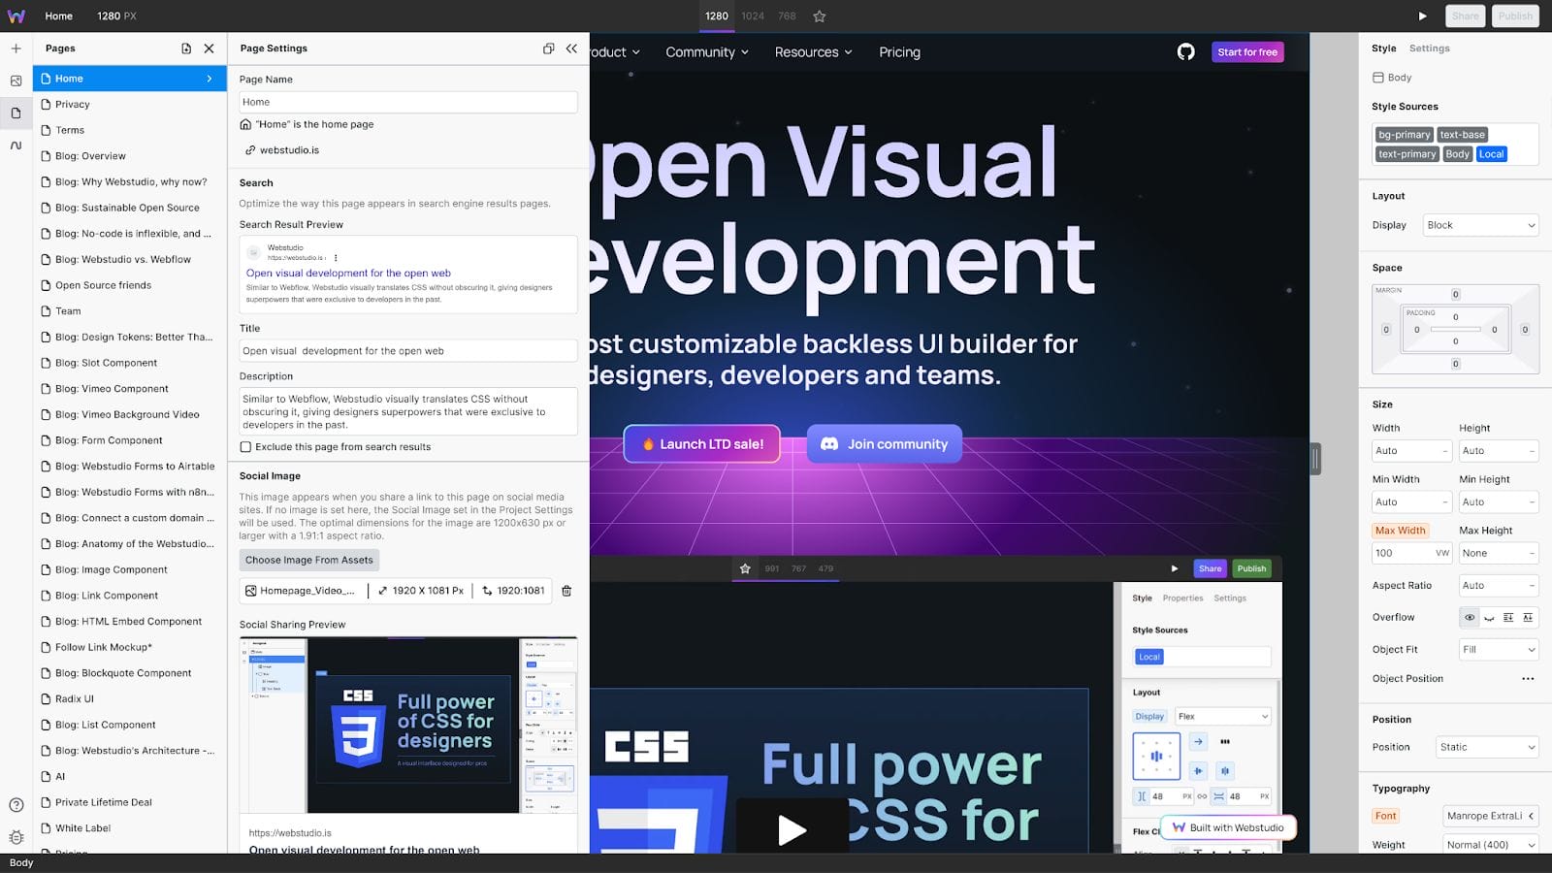Open the Display dropdown showing Block
The image size is (1552, 873).
pyautogui.click(x=1479, y=225)
